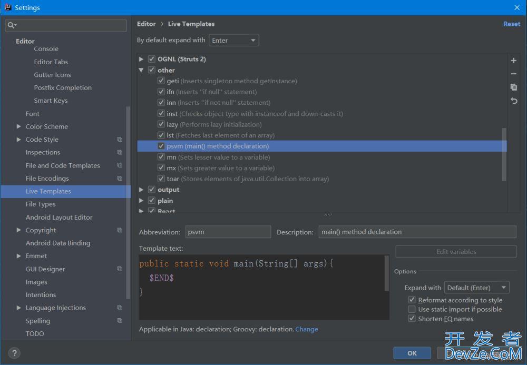Confirm with the OK button
527x365 pixels.
(x=412, y=353)
